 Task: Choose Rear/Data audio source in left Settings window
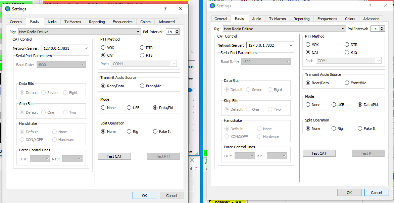112,86
